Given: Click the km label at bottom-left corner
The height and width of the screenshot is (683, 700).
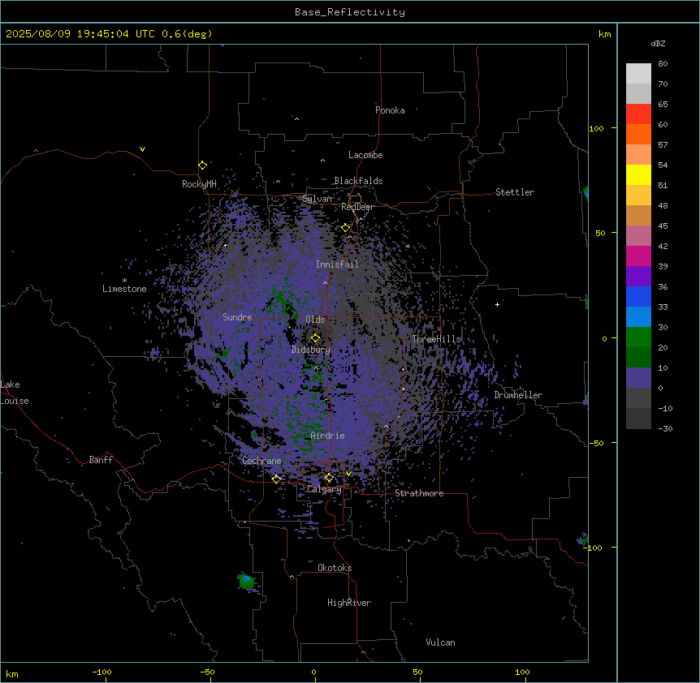Looking at the screenshot, I should click(12, 673).
